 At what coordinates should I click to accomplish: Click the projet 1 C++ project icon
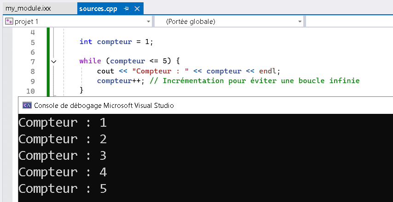click(9, 22)
